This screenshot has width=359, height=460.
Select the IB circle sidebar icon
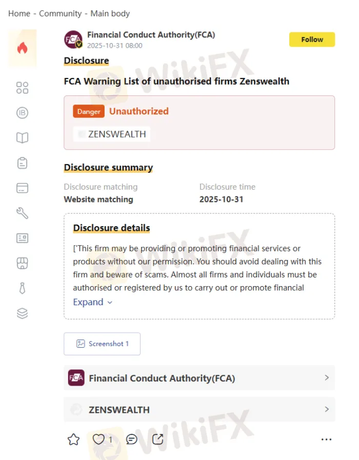22,113
